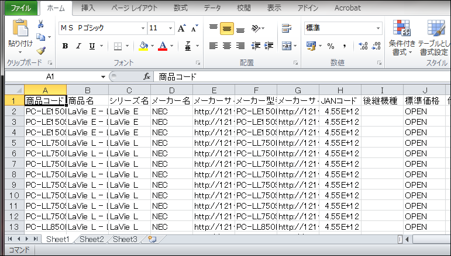Screen dimensions: 451x256
Task: Expand the 標準 number format dropdown
Action: coord(378,28)
